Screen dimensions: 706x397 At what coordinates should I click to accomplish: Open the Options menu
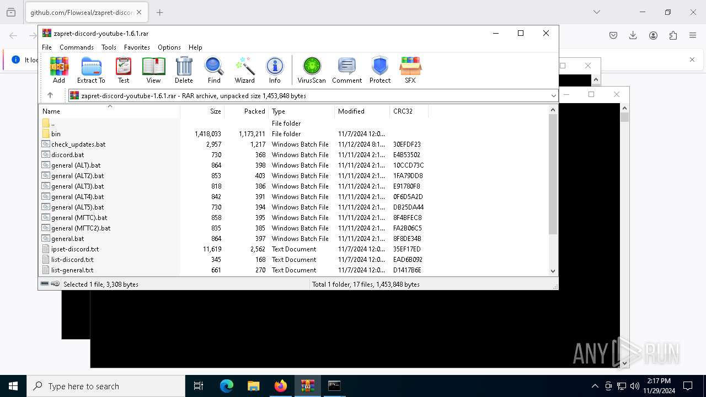point(169,47)
